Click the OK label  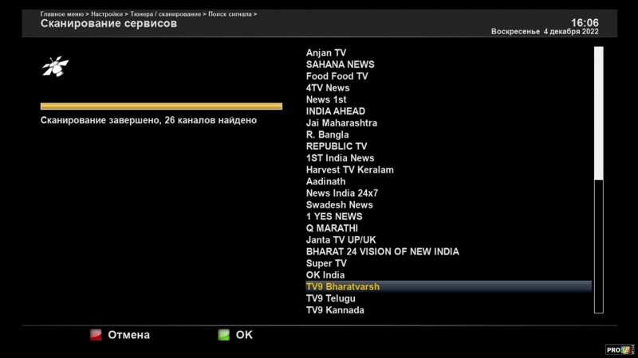pos(244,335)
